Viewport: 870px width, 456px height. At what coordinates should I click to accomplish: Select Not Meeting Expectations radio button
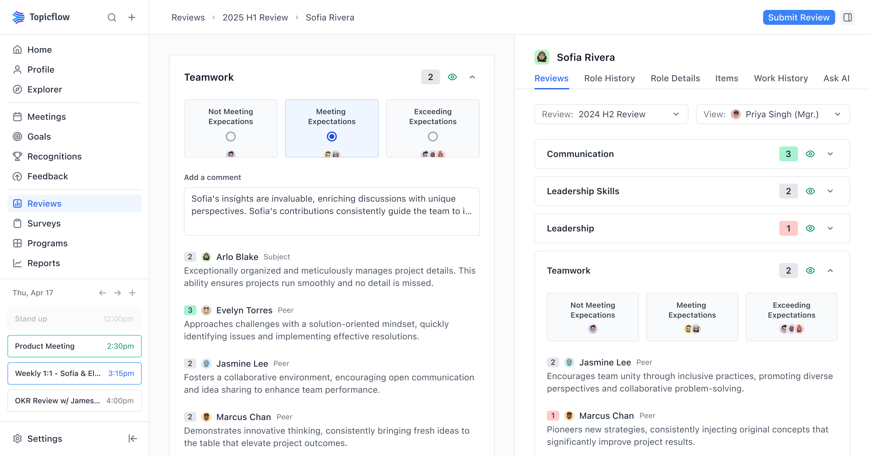[231, 136]
